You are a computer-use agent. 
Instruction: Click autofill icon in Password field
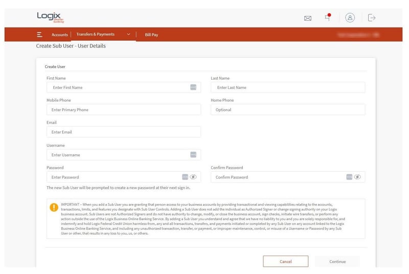[x=185, y=177]
